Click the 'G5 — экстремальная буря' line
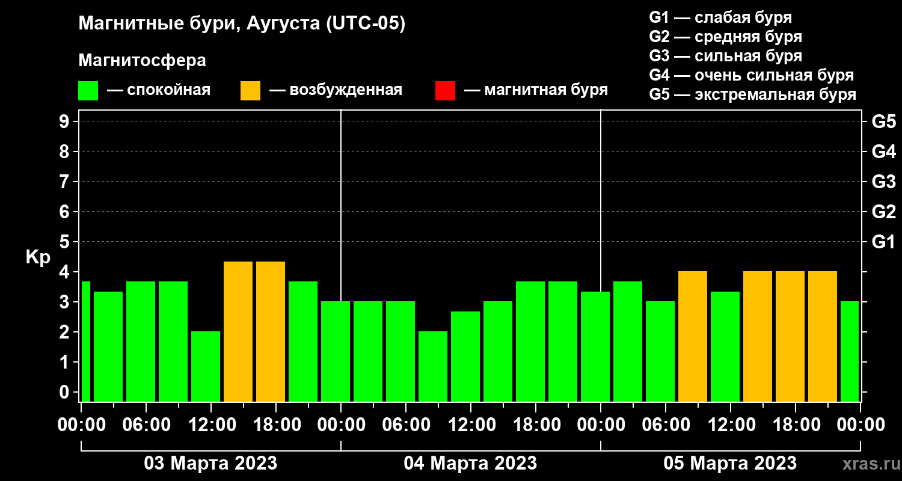The width and height of the screenshot is (902, 481). (x=753, y=94)
